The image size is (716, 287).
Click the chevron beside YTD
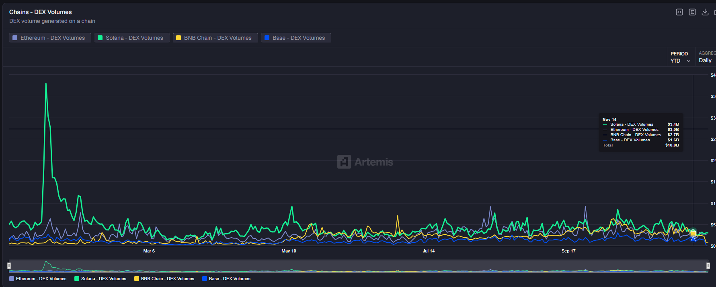689,61
